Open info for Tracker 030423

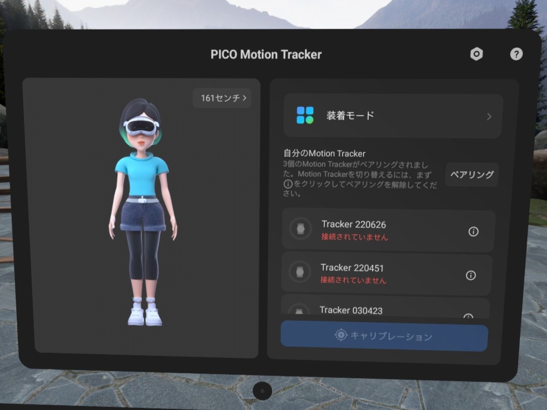click(x=468, y=316)
